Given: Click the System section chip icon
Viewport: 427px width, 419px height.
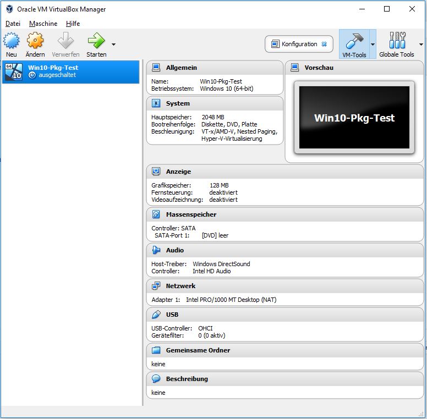Looking at the screenshot, I should (156, 103).
